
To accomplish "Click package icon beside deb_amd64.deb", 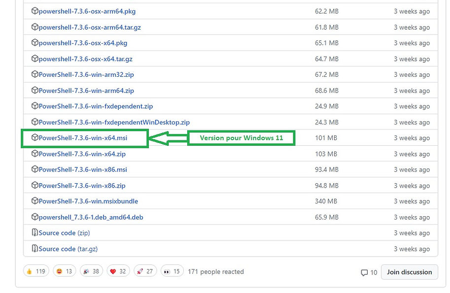I will tap(35, 217).
